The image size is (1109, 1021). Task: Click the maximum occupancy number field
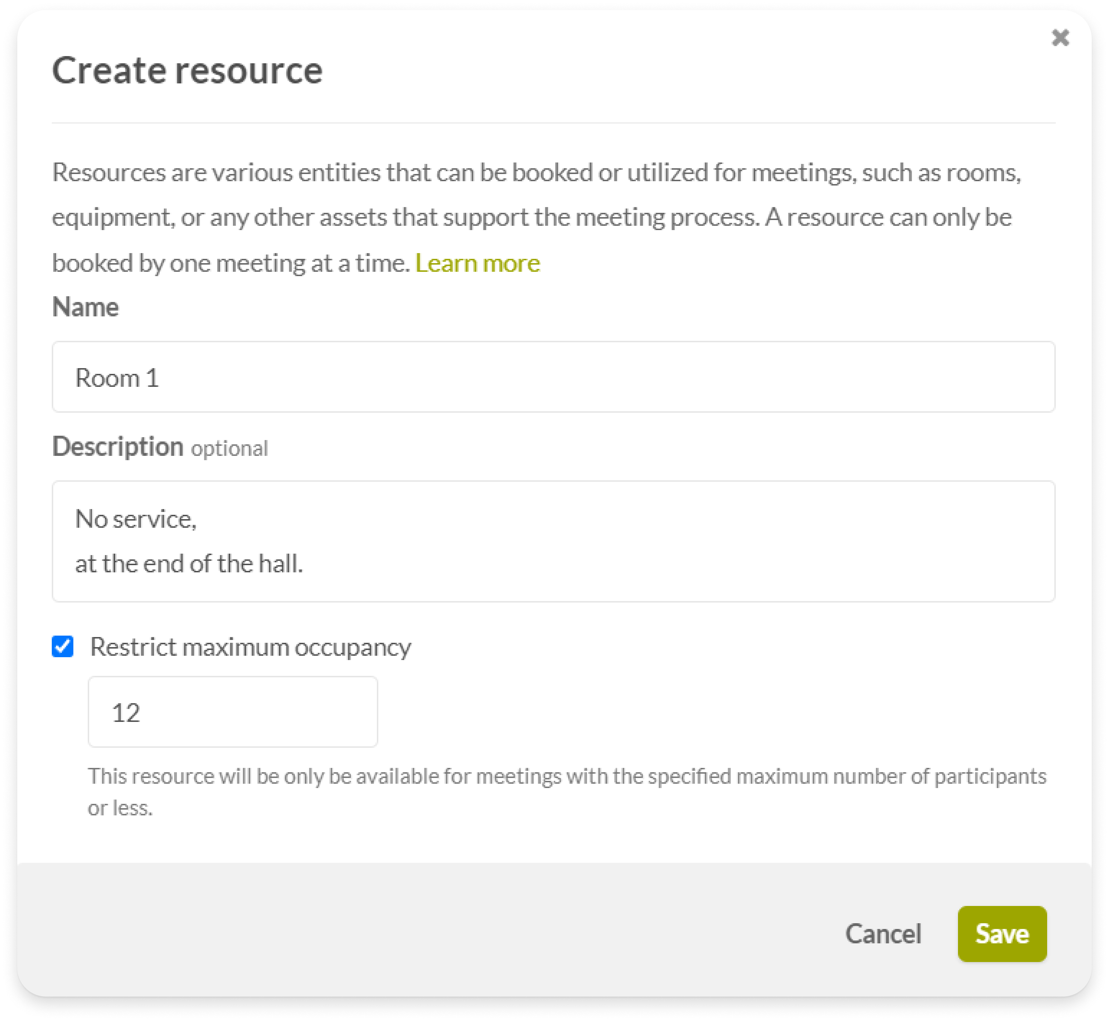pyautogui.click(x=233, y=711)
